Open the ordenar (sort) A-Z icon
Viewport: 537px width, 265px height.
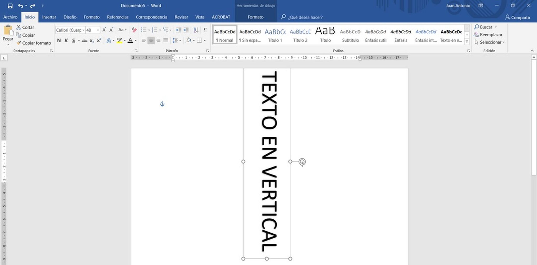coord(196,30)
